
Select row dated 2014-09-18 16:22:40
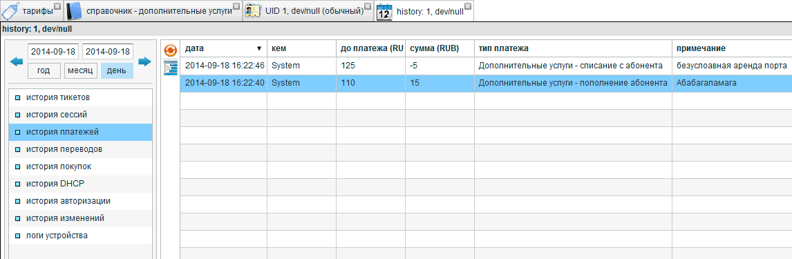click(x=486, y=83)
